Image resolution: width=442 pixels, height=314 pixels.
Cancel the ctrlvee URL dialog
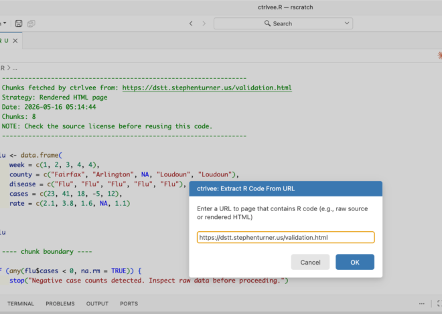click(310, 262)
